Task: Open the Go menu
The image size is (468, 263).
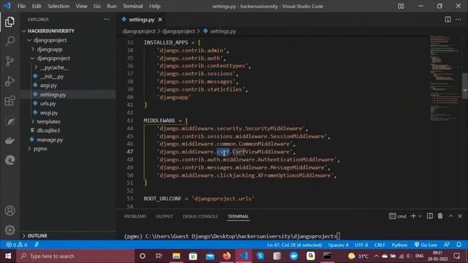Action: [x=97, y=6]
